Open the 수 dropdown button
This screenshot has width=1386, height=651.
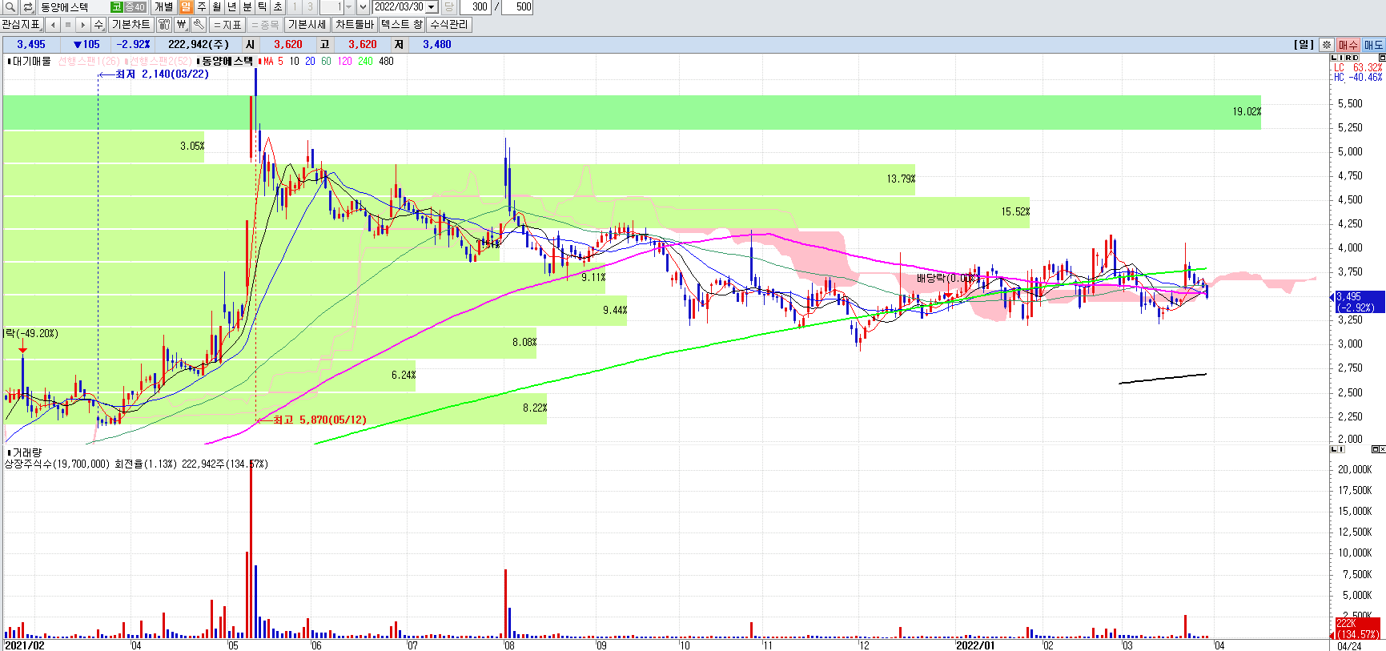pyautogui.click(x=98, y=25)
